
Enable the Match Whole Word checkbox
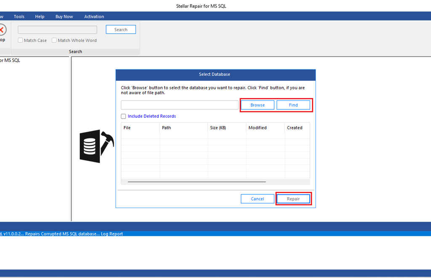click(x=54, y=40)
